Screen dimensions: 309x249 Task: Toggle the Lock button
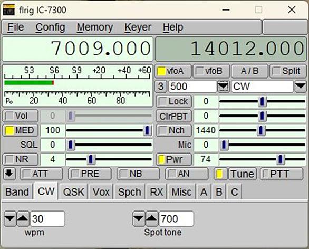point(174,101)
